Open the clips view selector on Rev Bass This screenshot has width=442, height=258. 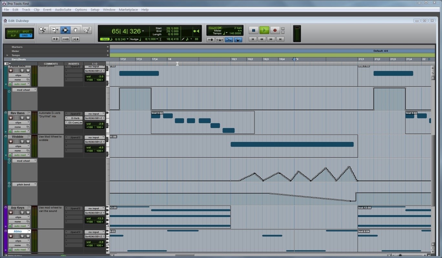19,123
